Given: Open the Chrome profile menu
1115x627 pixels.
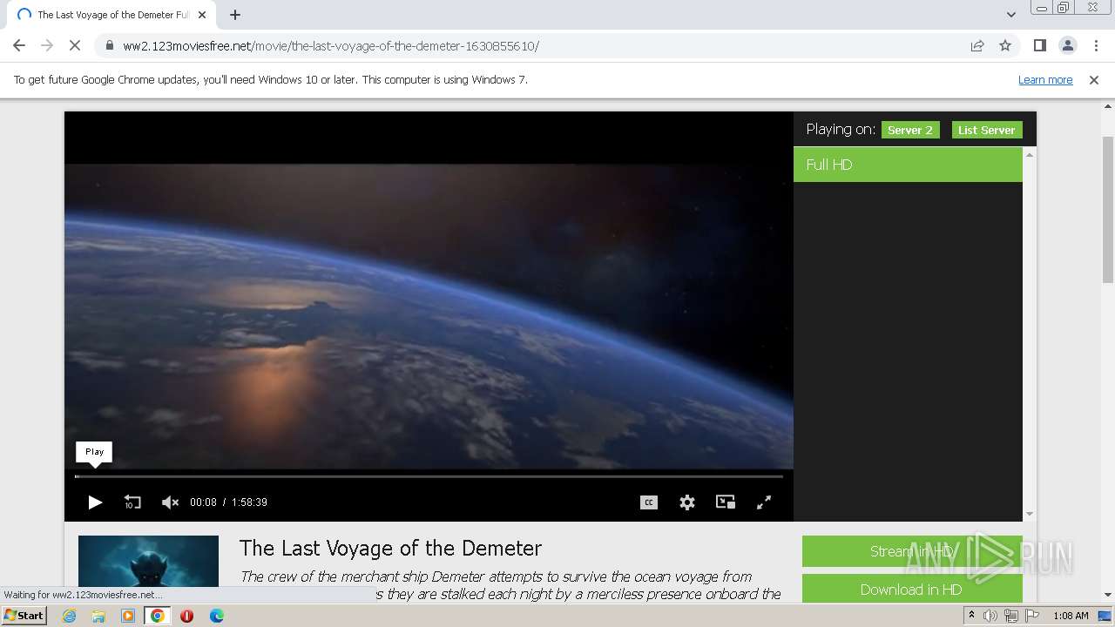Looking at the screenshot, I should tap(1067, 45).
